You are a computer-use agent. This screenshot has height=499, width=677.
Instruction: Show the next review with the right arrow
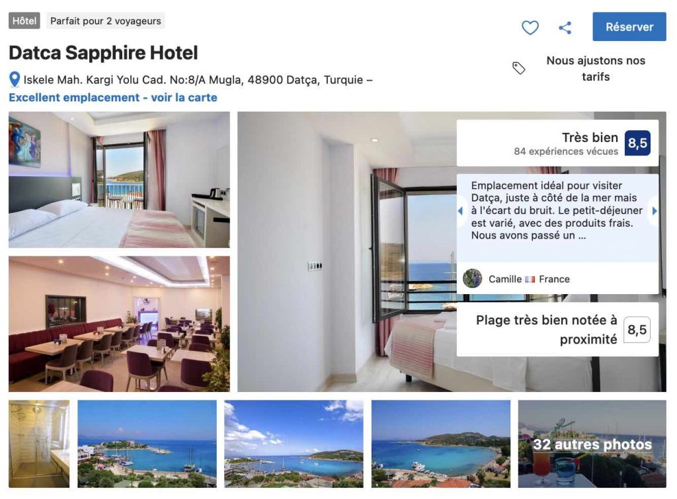tap(655, 211)
